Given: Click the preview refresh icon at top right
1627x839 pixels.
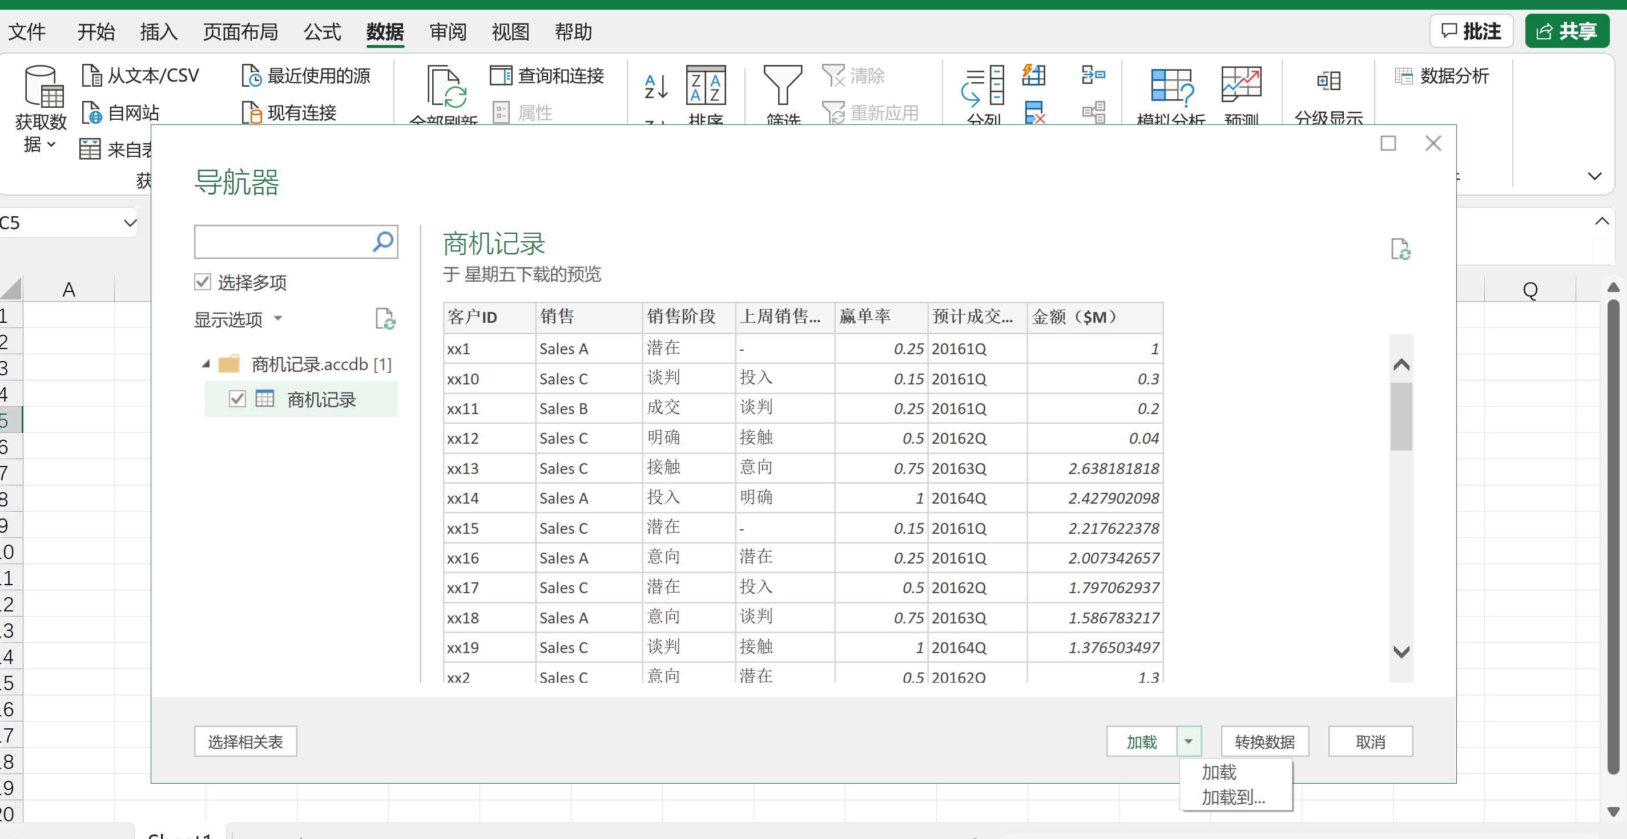Looking at the screenshot, I should (x=1400, y=249).
